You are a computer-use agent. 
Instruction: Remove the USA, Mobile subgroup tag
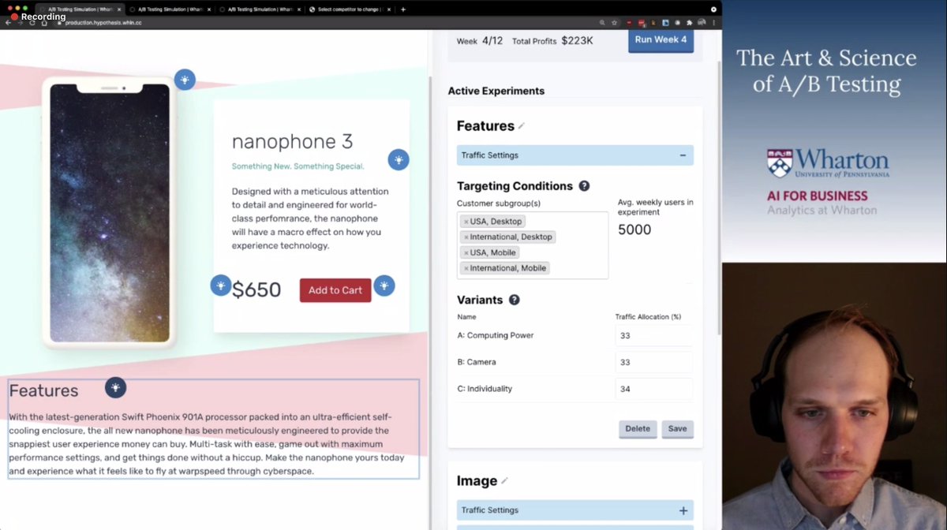[x=466, y=253]
